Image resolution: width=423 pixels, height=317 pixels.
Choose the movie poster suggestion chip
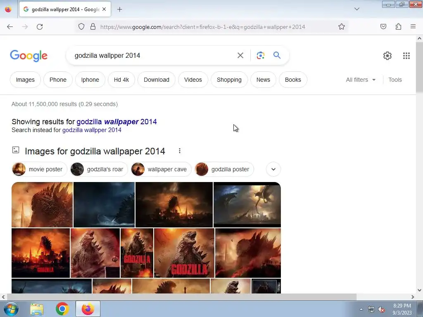coord(39,169)
